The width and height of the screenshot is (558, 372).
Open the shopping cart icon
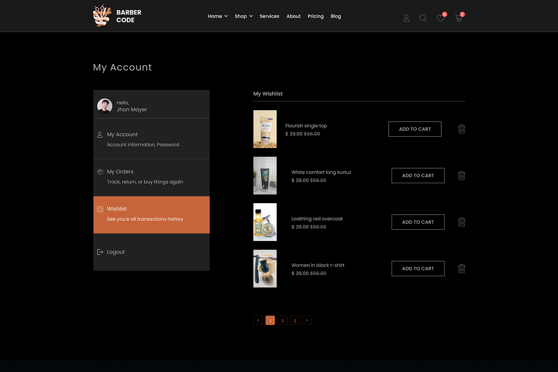459,18
